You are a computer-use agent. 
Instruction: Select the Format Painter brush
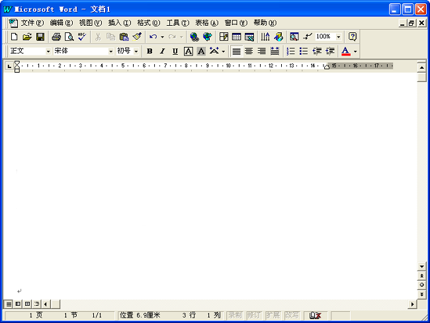[137, 37]
